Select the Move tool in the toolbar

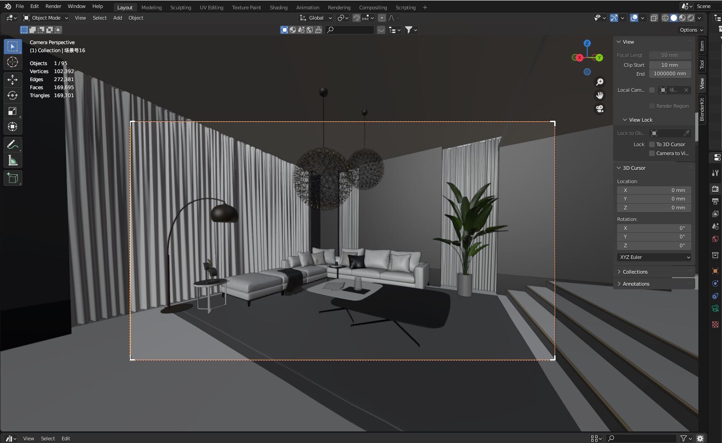pos(12,80)
